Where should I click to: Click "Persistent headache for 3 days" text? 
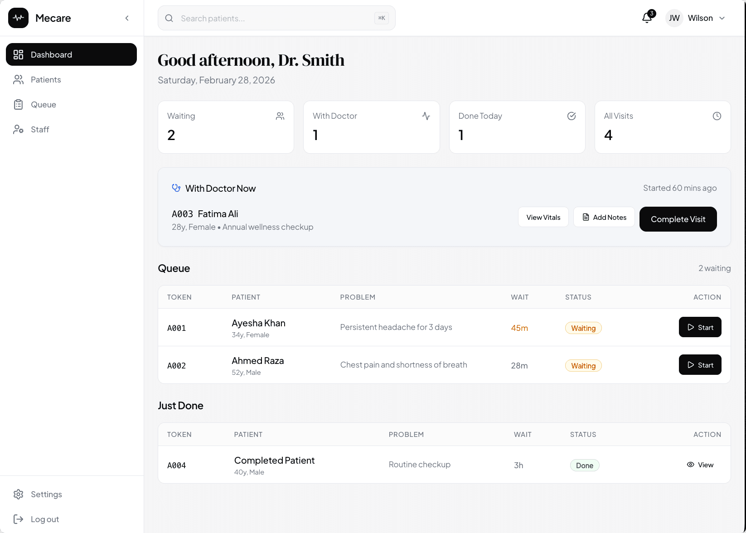[396, 327]
